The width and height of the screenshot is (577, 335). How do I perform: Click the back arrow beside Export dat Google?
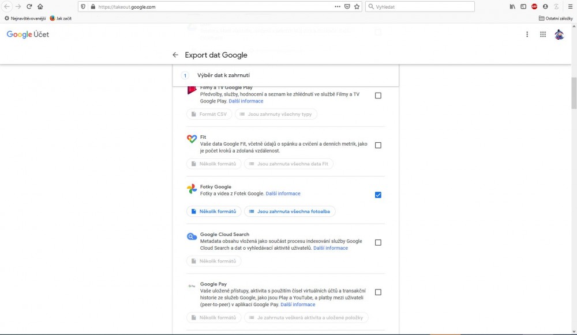point(175,55)
